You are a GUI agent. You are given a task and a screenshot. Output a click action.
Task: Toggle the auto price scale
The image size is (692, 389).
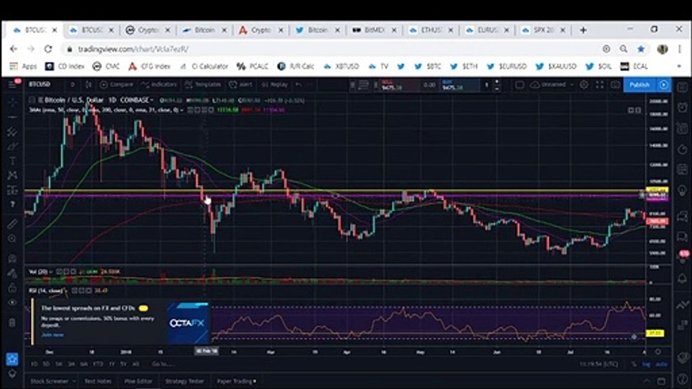pyautogui.click(x=661, y=364)
